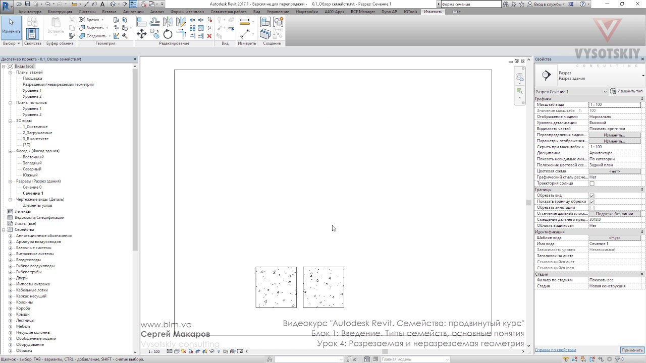Viewport: 646px width, 363px height.
Task: Click the Подрезка без линии button
Action: [614, 214]
